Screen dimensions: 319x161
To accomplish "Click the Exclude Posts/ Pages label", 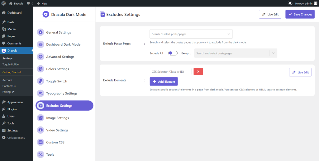I will [117, 44].
